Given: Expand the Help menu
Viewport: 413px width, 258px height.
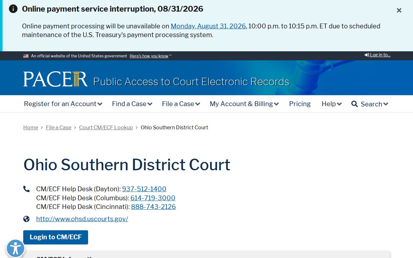Looking at the screenshot, I should (331, 104).
